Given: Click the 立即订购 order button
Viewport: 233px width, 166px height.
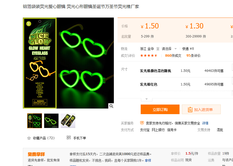Looking at the screenshot, I should (x=160, y=109).
